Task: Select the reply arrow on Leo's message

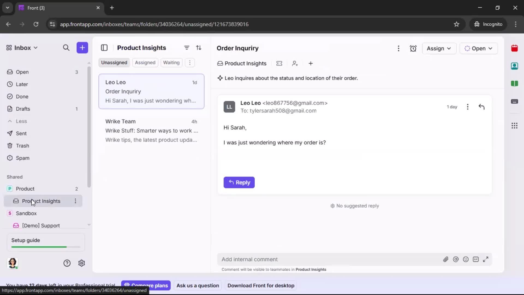Action: click(x=482, y=107)
